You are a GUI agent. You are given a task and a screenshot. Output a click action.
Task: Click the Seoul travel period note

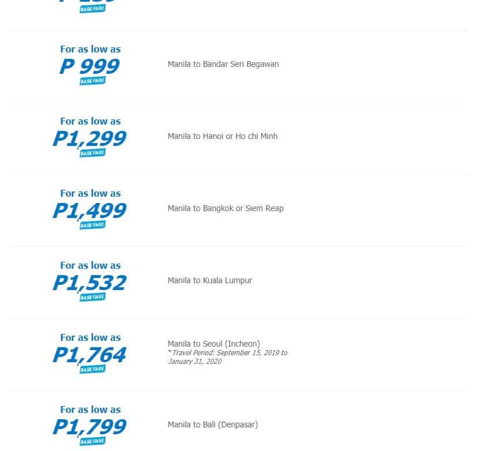pyautogui.click(x=227, y=357)
